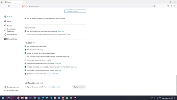Click the Windows taskbar Búsqueda box

click(11, 98)
